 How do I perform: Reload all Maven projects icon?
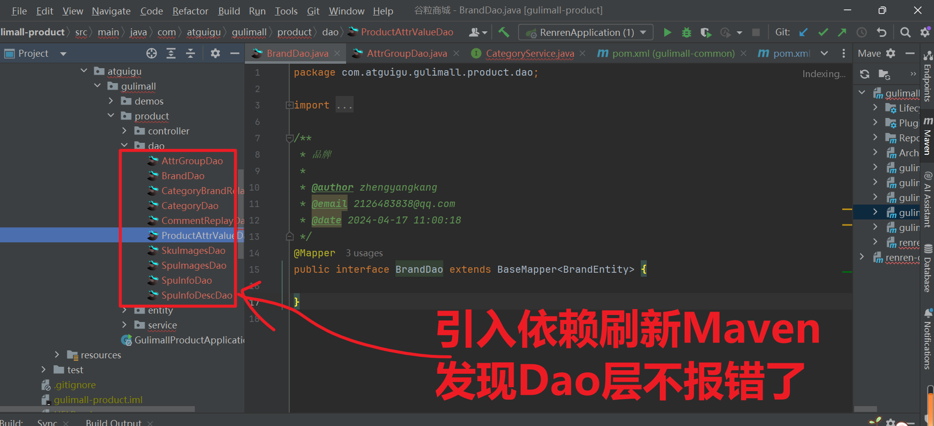click(865, 74)
